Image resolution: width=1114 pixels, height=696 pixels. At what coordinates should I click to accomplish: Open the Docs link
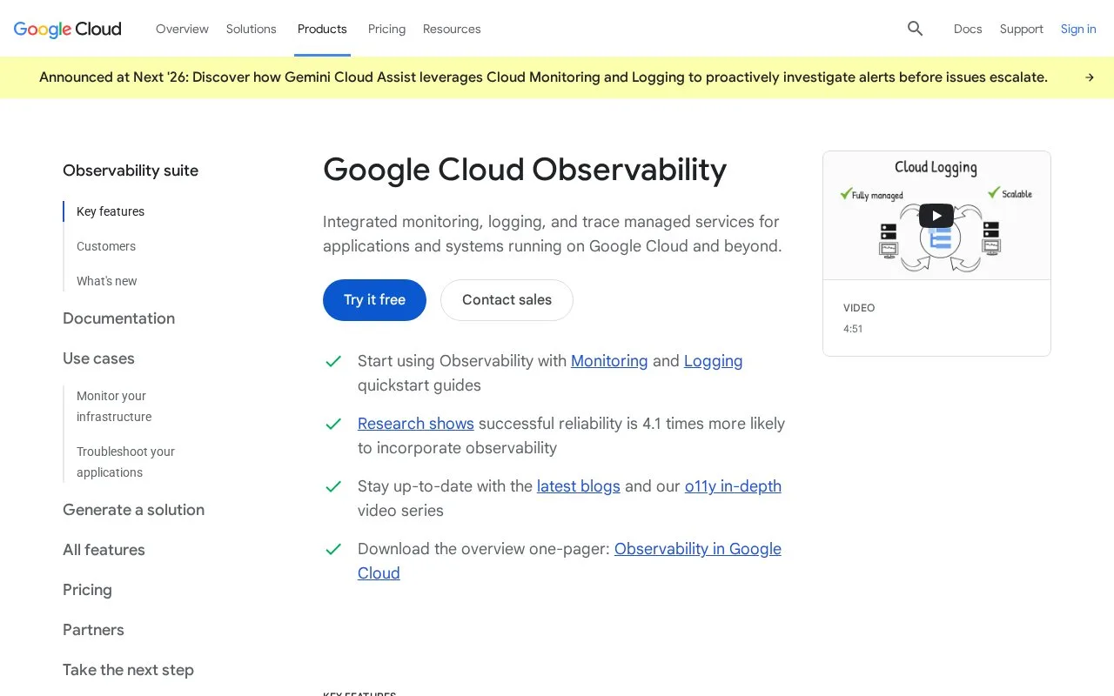968,29
